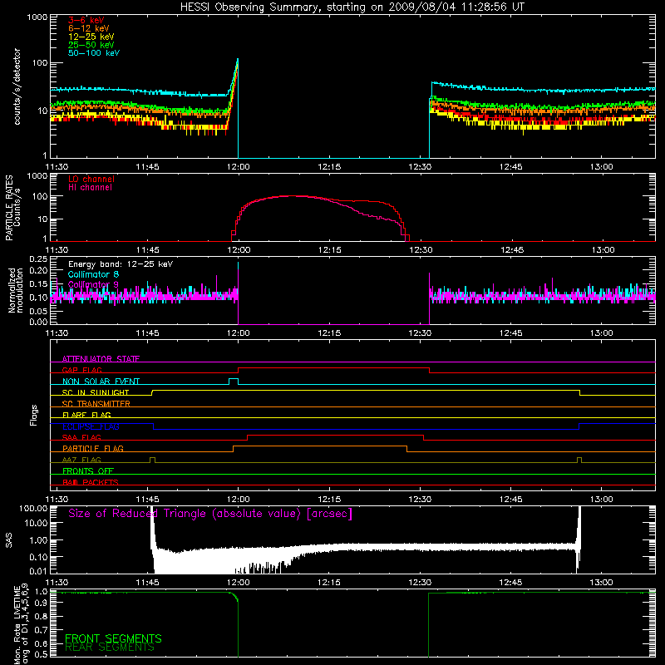Select the 'HI channel' legend label
This screenshot has height=665, width=665.
point(90,188)
